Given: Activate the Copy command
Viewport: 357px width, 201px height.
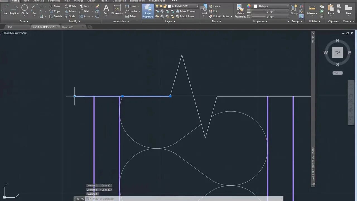Looking at the screenshot, I should [x=55, y=11].
